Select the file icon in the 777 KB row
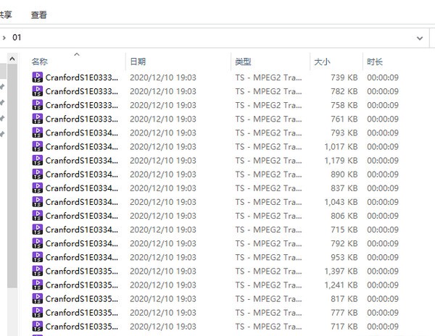The width and height of the screenshot is (435, 336). [38, 313]
